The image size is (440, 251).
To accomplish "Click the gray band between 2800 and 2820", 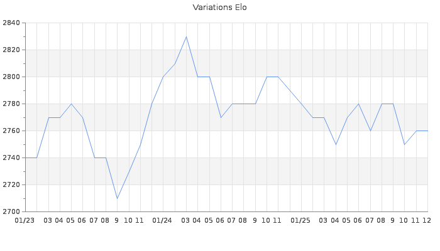I will pyautogui.click(x=226, y=63).
